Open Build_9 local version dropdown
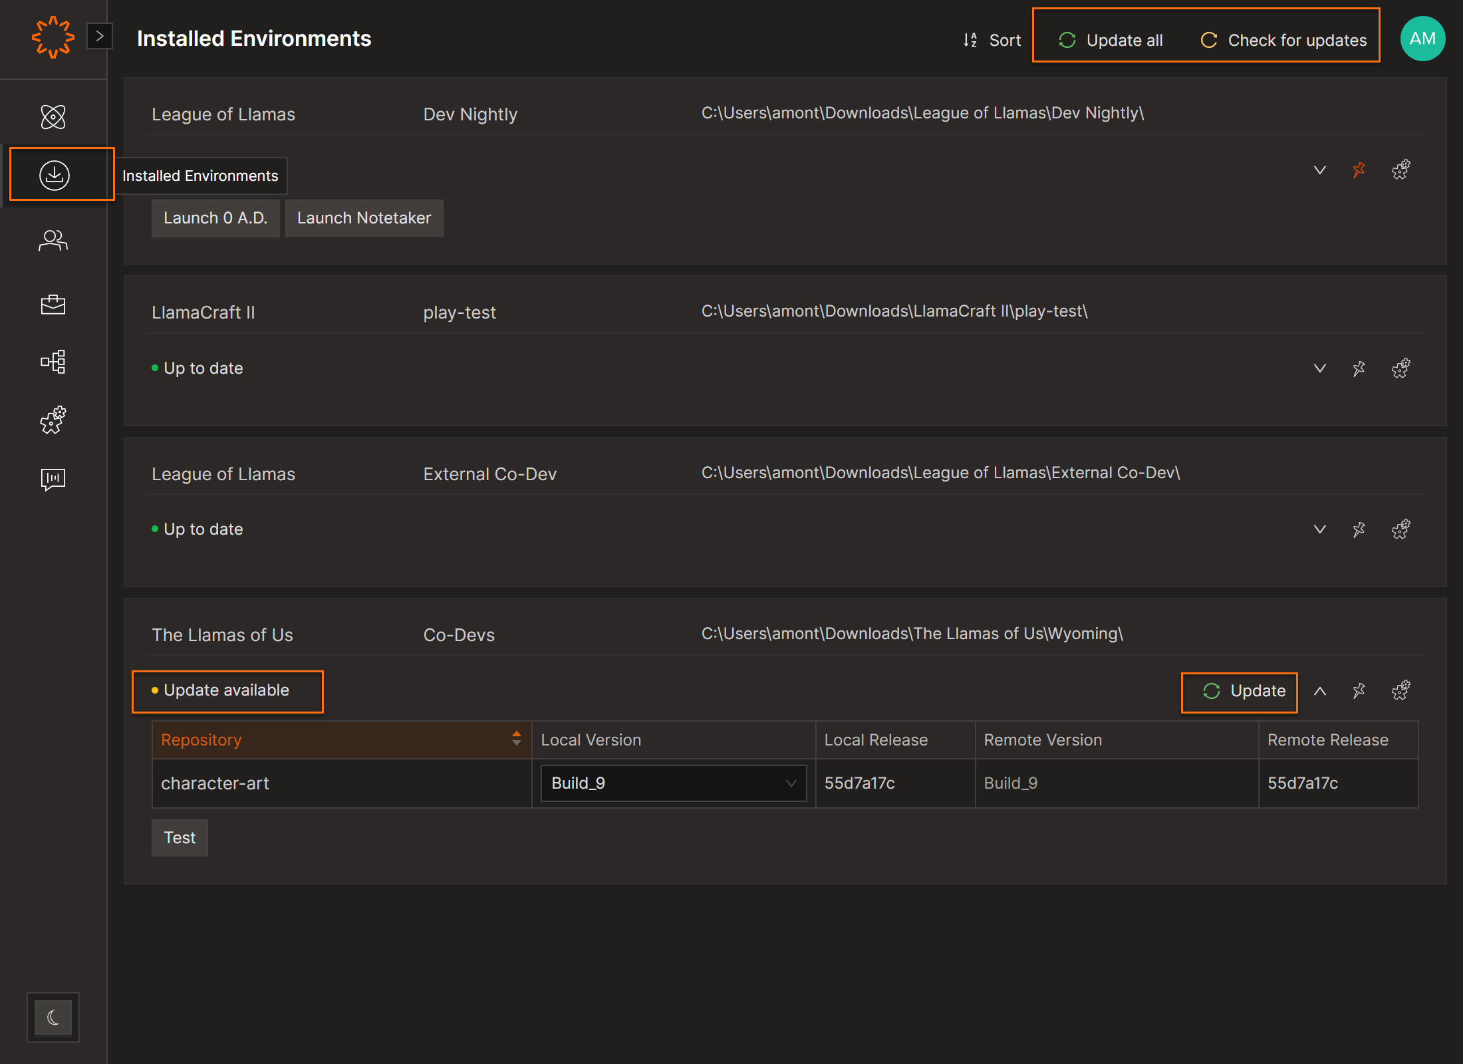 (x=673, y=783)
